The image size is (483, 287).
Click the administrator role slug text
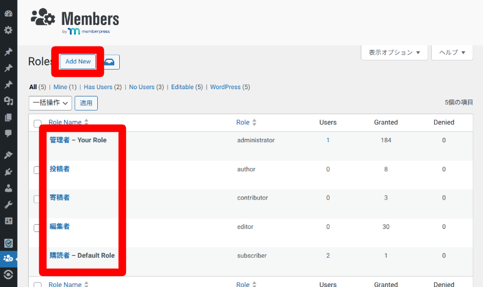coord(256,140)
